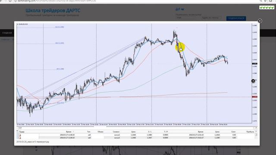The width and height of the screenshot is (276, 155).
Task: Click the chart image in the lightbox
Action: [x=137, y=81]
